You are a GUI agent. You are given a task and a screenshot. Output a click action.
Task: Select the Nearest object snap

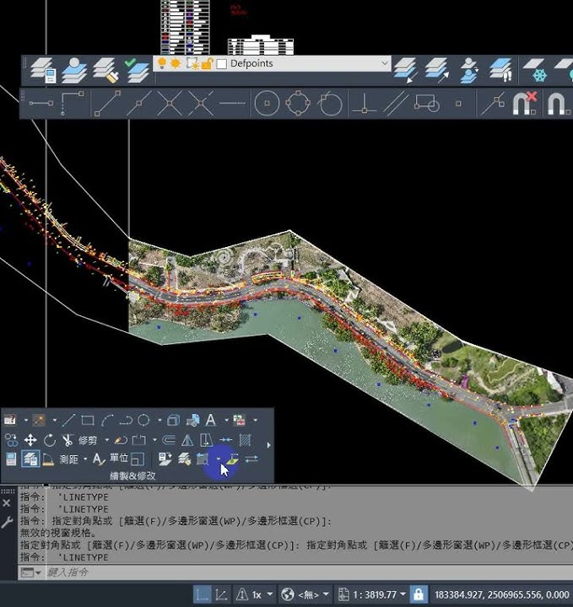click(493, 104)
